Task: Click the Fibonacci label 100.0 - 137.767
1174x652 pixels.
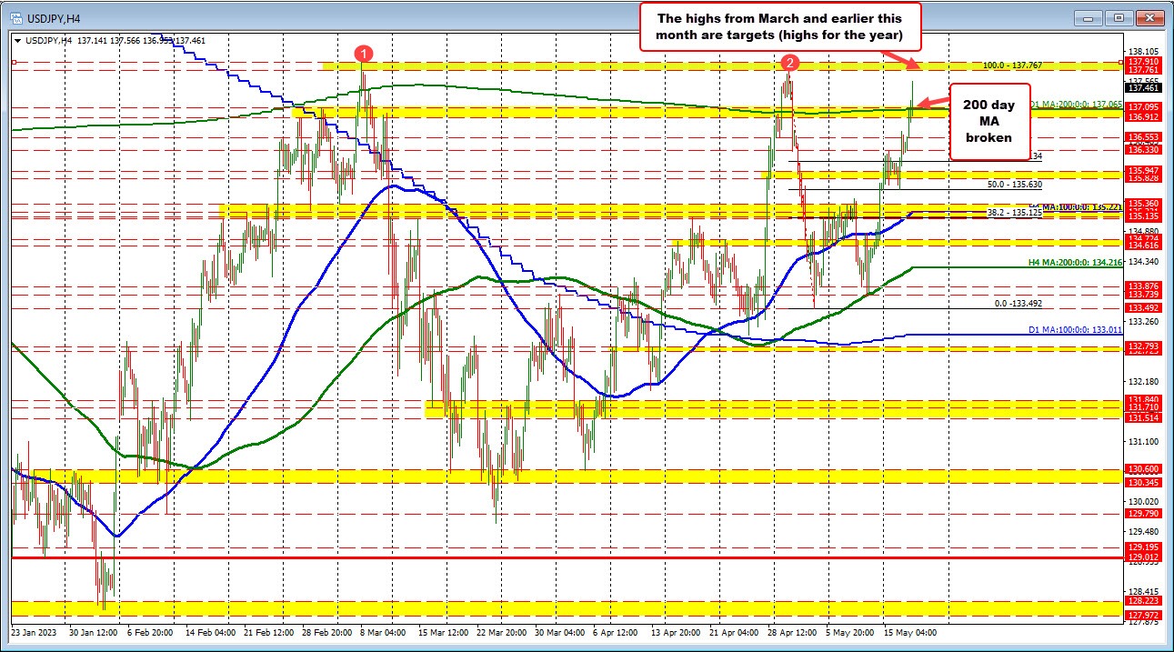Action: click(1013, 65)
